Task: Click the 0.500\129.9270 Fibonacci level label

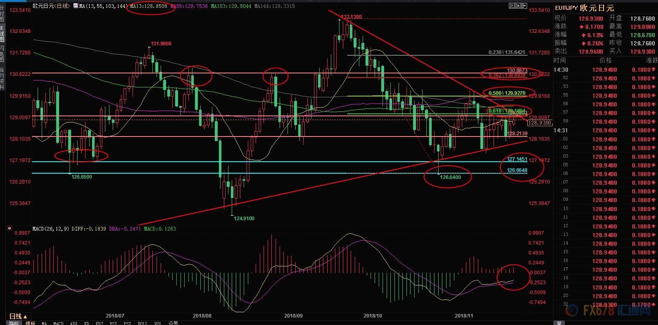Action: [507, 93]
